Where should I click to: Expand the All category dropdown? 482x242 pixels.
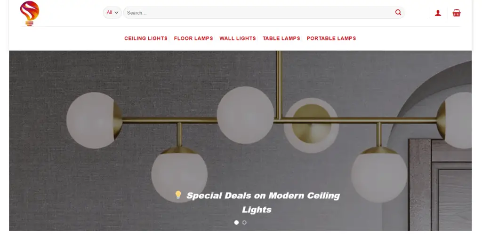point(112,13)
